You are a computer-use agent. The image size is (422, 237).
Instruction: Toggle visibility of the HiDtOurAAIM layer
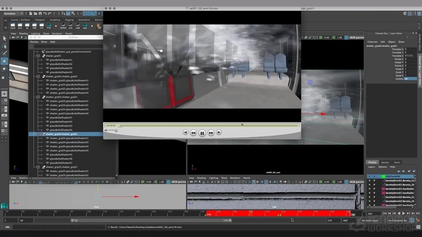tap(370, 177)
